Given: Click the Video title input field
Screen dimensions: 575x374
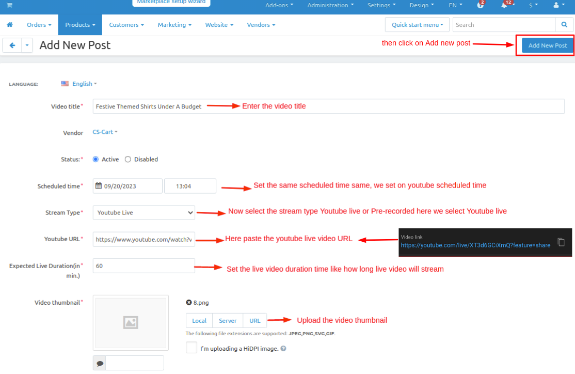Looking at the screenshot, I should coord(328,106).
